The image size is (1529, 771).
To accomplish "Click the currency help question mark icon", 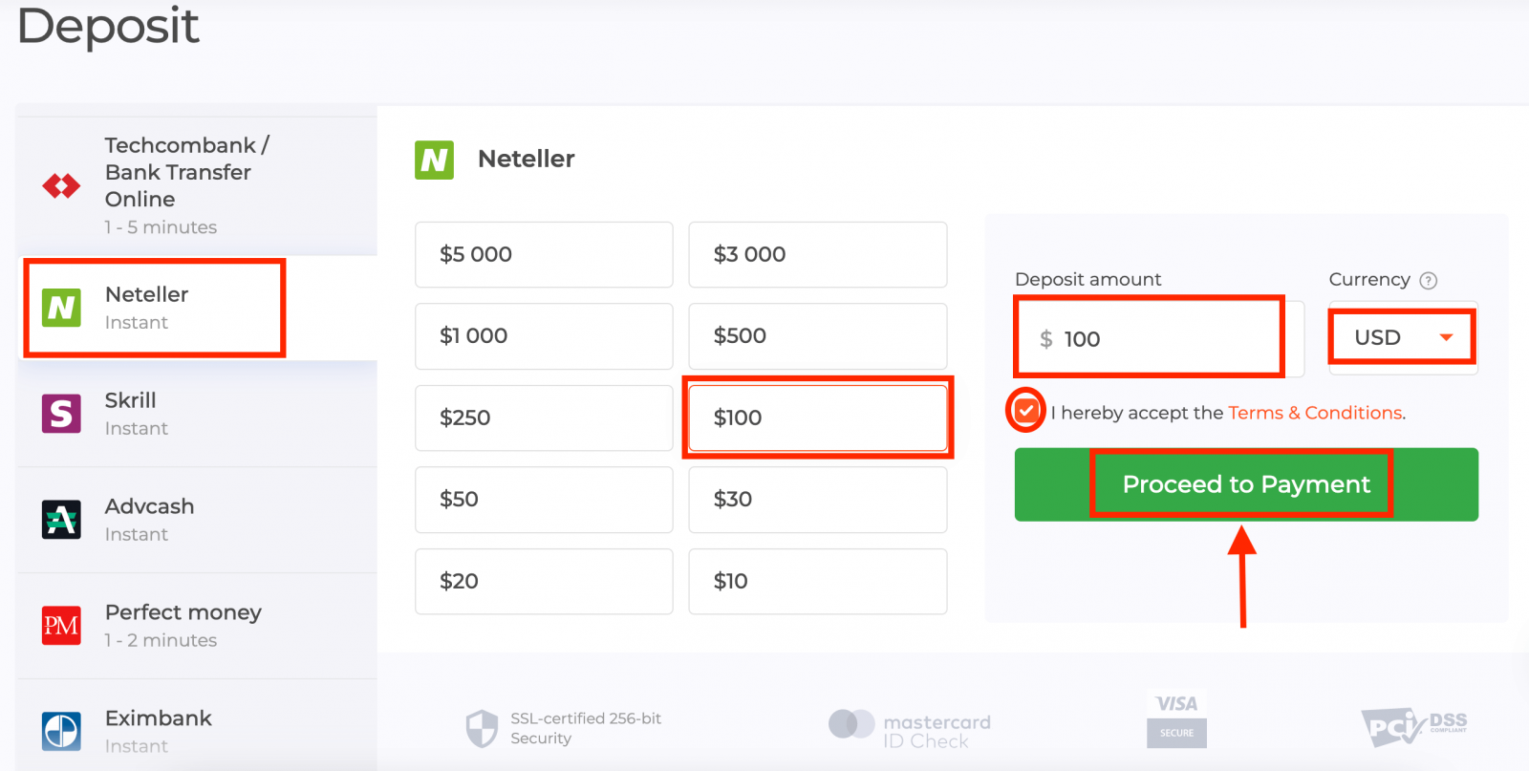I will pyautogui.click(x=1429, y=280).
